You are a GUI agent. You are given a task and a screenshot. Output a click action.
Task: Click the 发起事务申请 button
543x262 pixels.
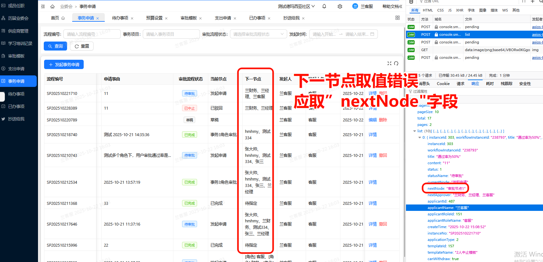coord(64,65)
